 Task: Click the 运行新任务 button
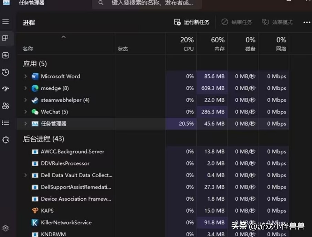coord(192,22)
